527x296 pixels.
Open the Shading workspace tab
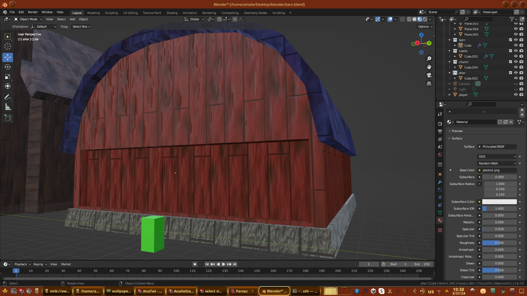172,13
